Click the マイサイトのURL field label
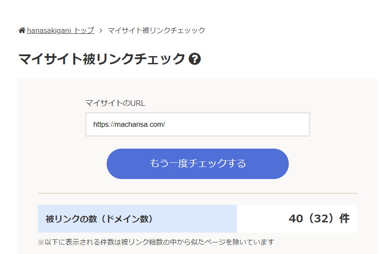The width and height of the screenshot is (380, 254). point(115,103)
